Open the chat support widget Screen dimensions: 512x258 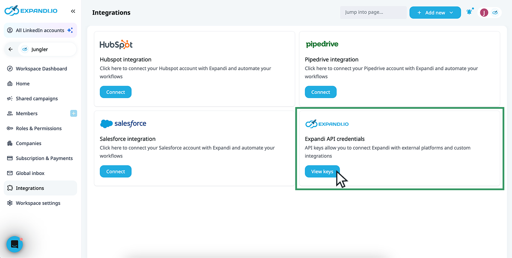[x=15, y=244]
